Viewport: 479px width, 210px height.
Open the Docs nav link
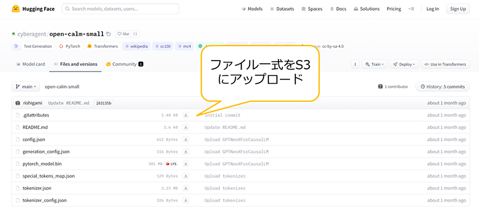click(338, 9)
